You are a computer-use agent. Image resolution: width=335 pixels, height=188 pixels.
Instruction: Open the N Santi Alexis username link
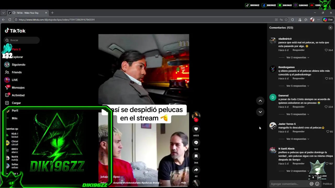click(x=286, y=149)
